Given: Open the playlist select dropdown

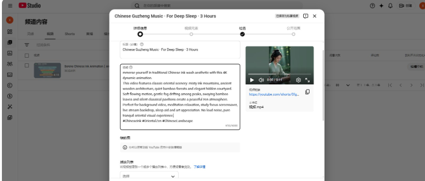Looking at the screenshot, I should click(149, 176).
